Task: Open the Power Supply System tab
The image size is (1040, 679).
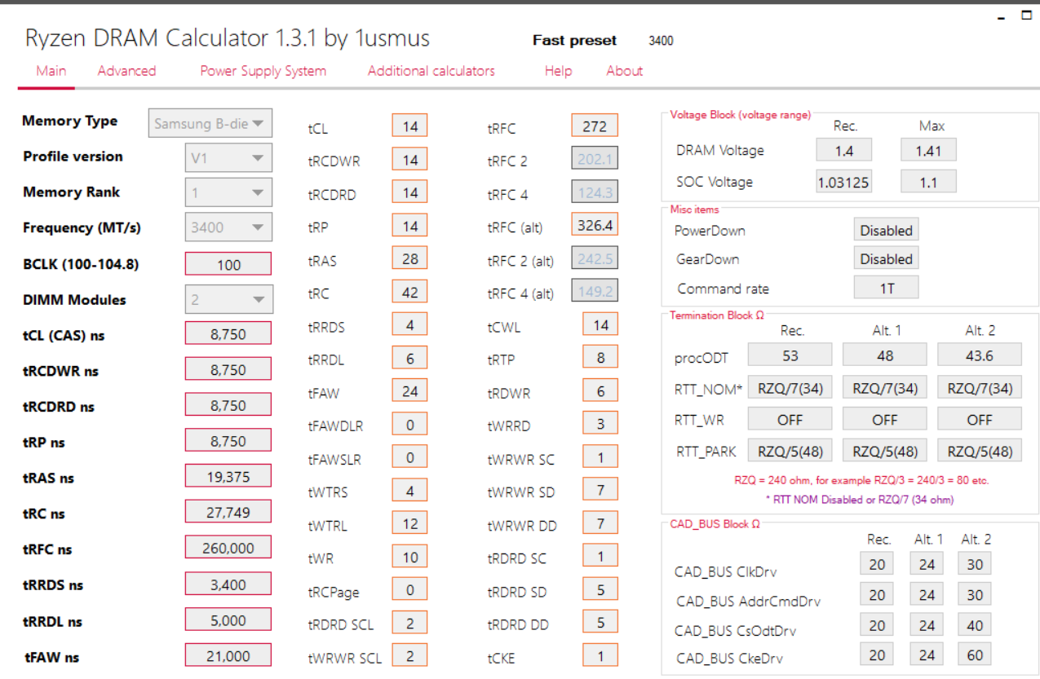Action: (263, 71)
